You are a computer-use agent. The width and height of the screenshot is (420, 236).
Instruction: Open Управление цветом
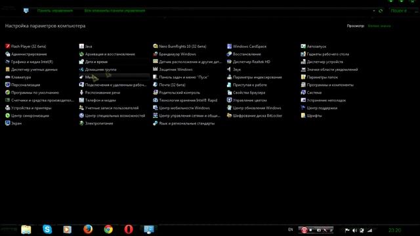pyautogui.click(x=250, y=100)
